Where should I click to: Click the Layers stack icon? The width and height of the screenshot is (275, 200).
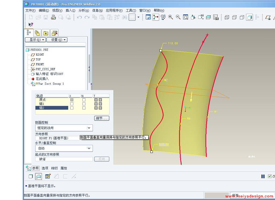click(x=208, y=17)
